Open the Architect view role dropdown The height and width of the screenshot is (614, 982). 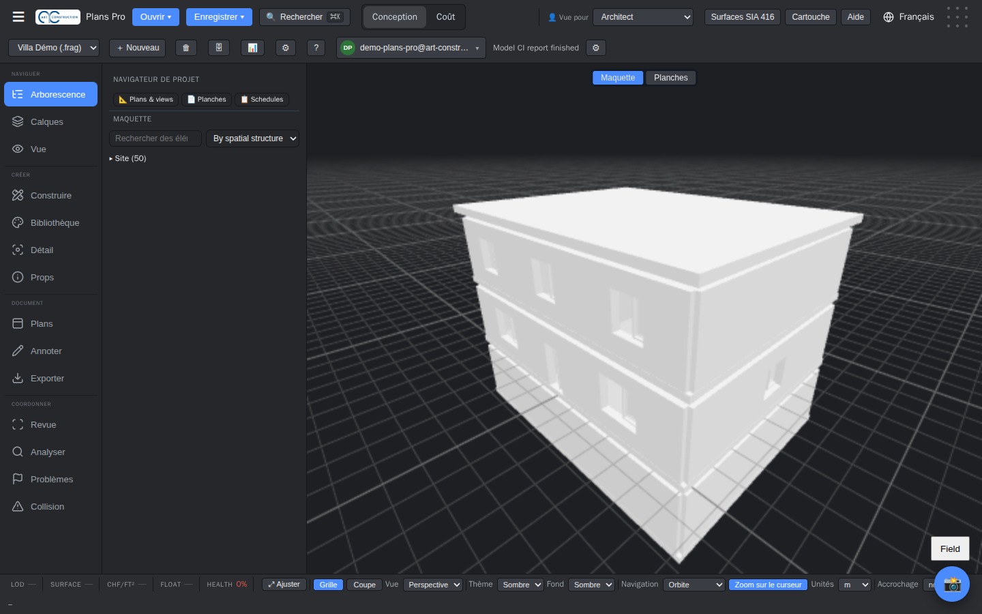tap(643, 17)
